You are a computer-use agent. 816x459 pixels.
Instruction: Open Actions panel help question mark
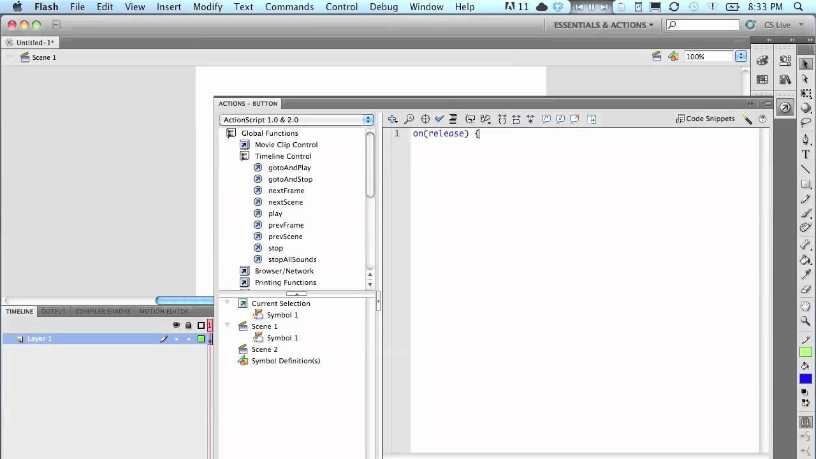pyautogui.click(x=762, y=119)
